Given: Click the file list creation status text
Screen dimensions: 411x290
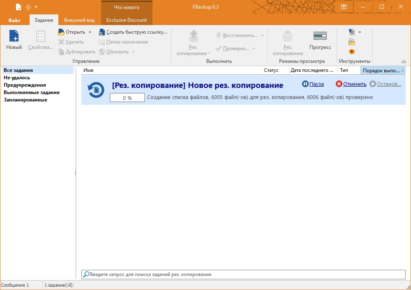Looking at the screenshot, I should point(260,97).
